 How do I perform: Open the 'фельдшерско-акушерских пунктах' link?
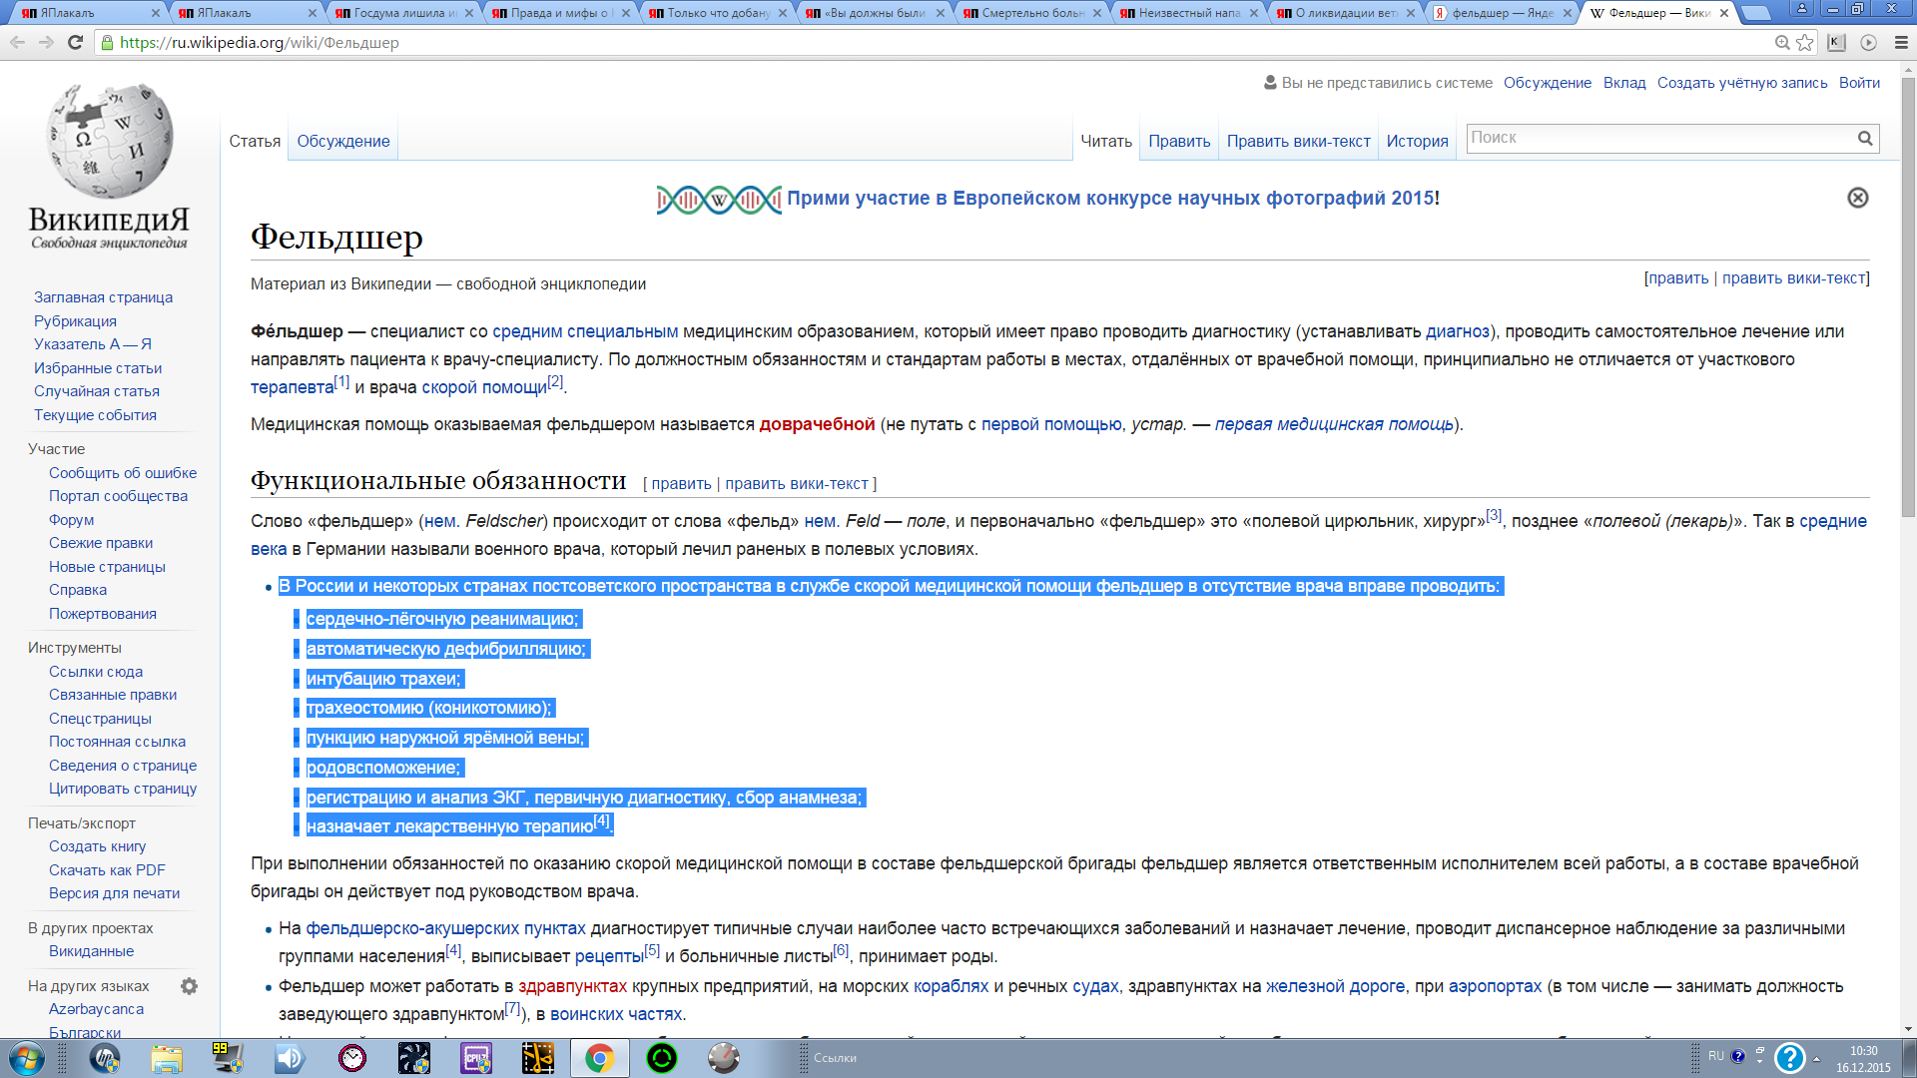point(445,928)
